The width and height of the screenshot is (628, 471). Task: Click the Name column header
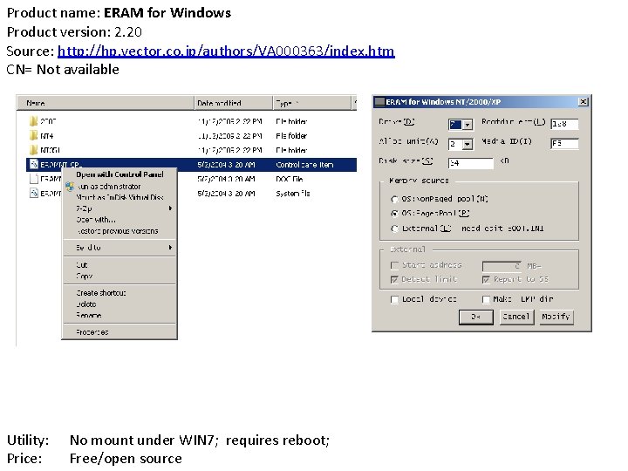(x=106, y=103)
